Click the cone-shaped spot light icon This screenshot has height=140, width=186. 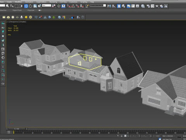click(22, 17)
